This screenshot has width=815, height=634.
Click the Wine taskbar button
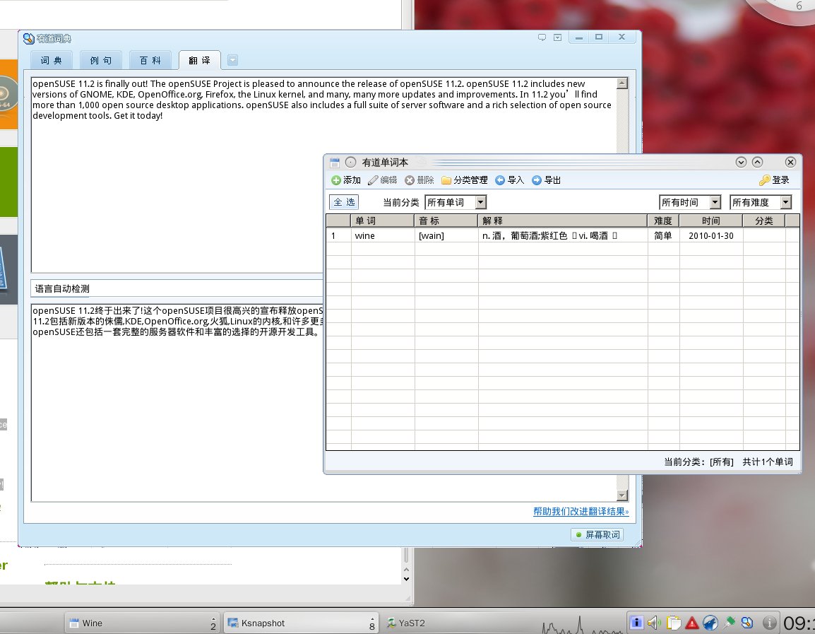(142, 623)
